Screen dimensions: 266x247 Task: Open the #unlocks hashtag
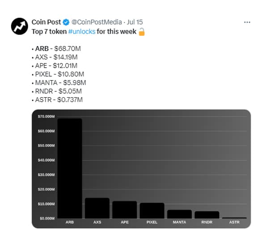pyautogui.click(x=82, y=32)
